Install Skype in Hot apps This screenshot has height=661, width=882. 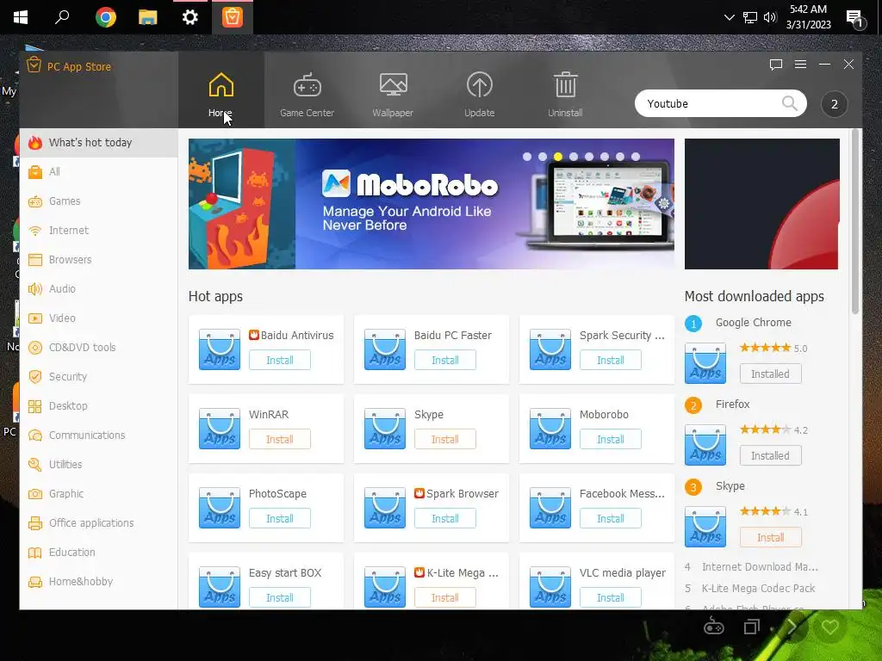point(445,440)
